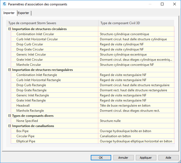Collapse Importation de canalisations group
The width and height of the screenshot is (181, 163).
coord(9,126)
